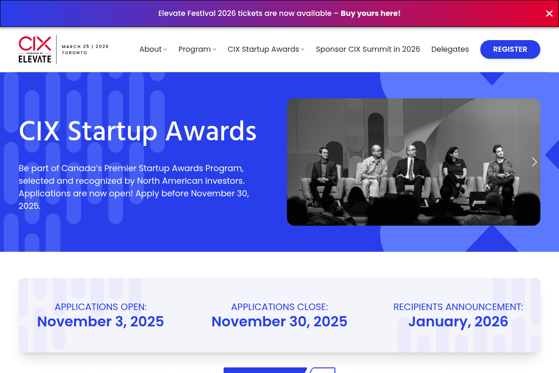Viewport: 559px width, 373px height.
Task: Click the Applications Open date text
Action: click(x=100, y=322)
